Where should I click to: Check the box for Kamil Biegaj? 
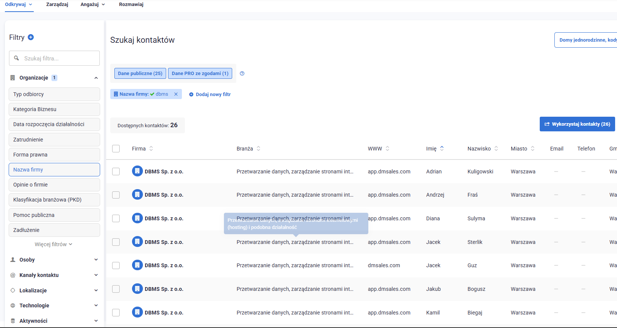[116, 313]
